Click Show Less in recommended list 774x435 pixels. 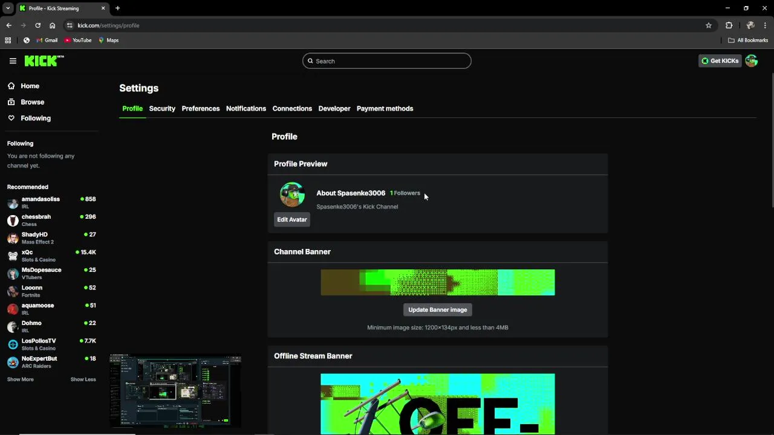pyautogui.click(x=83, y=379)
